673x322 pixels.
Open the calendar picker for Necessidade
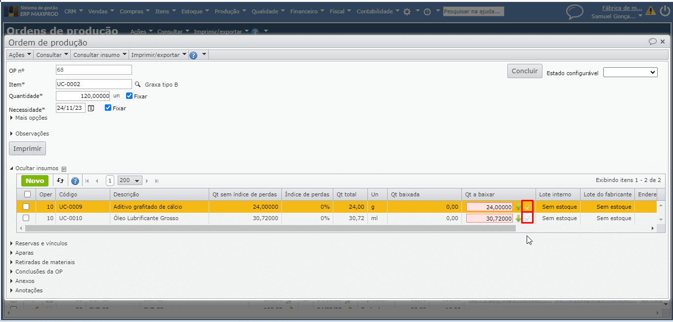click(90, 108)
